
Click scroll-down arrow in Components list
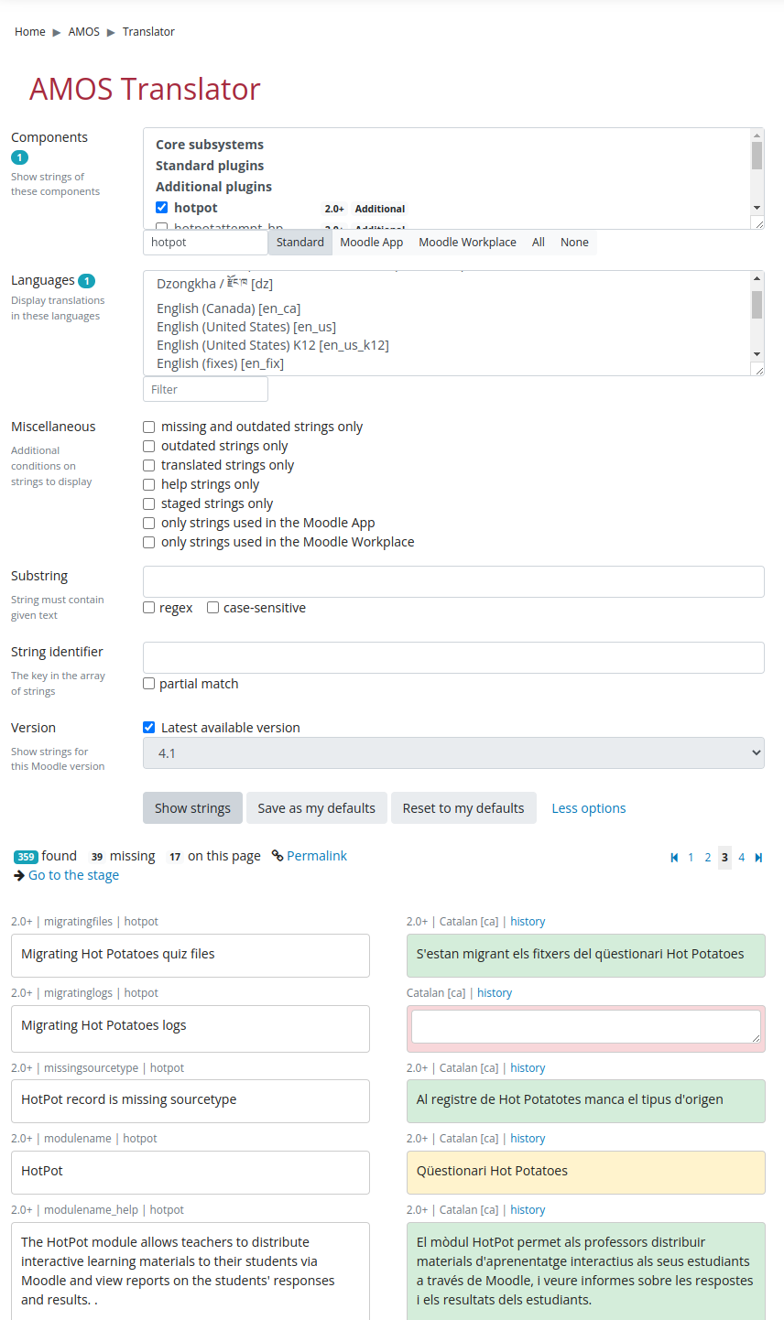(757, 208)
